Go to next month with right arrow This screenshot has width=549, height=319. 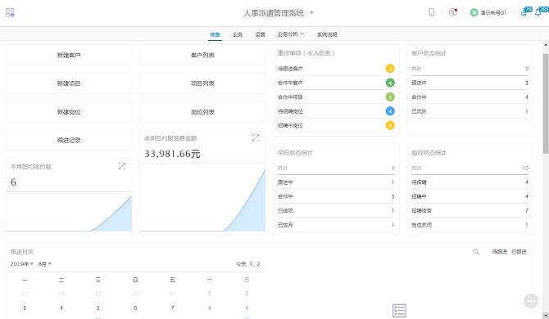(x=258, y=264)
